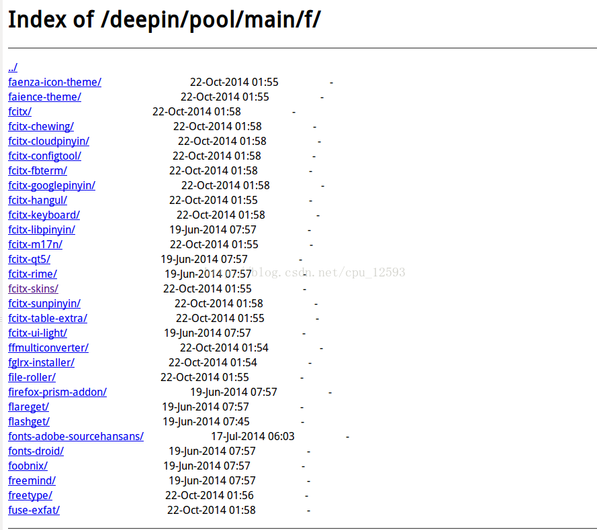Open the faenza-icon-theme/ directory

click(55, 82)
